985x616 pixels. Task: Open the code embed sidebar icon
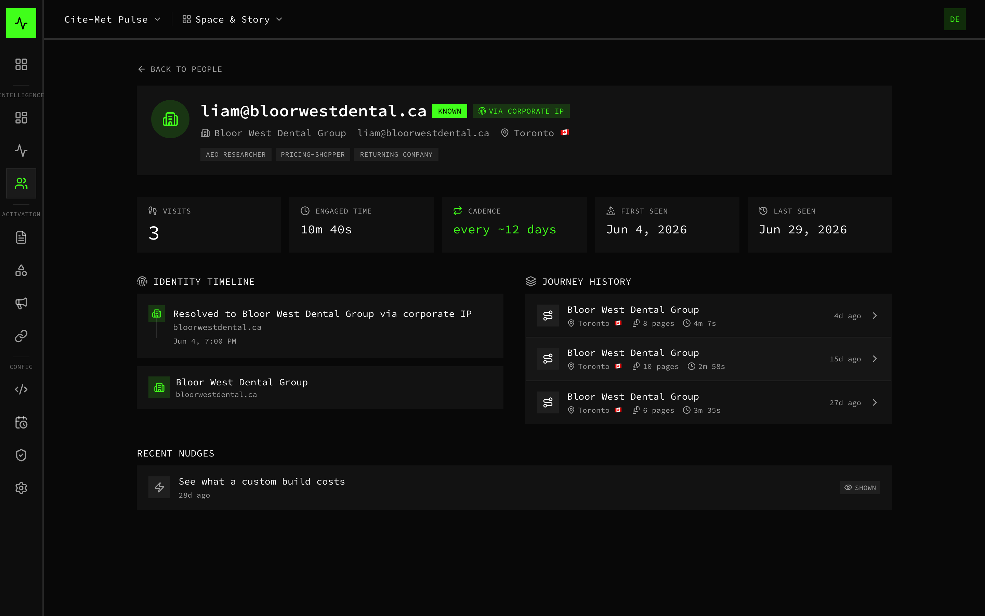coord(21,389)
